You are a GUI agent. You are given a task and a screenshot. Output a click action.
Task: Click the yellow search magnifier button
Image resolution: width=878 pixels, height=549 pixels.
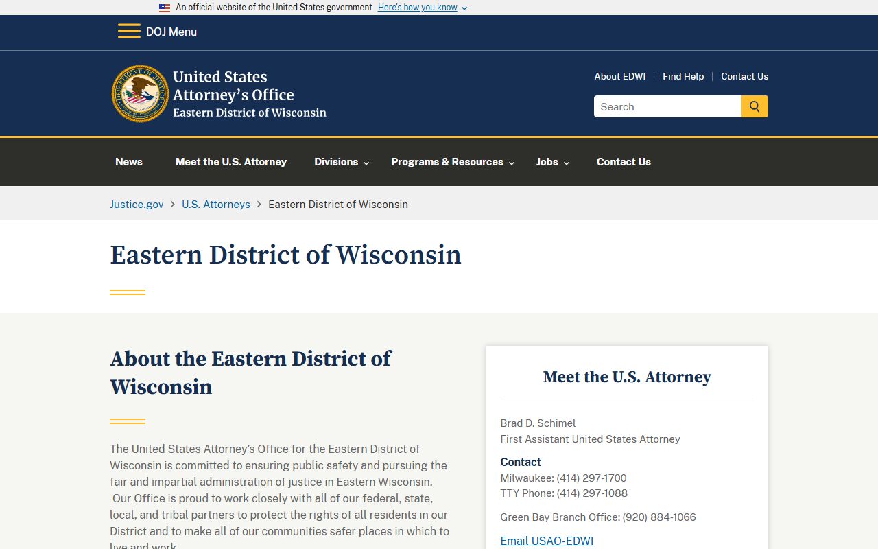tap(755, 106)
